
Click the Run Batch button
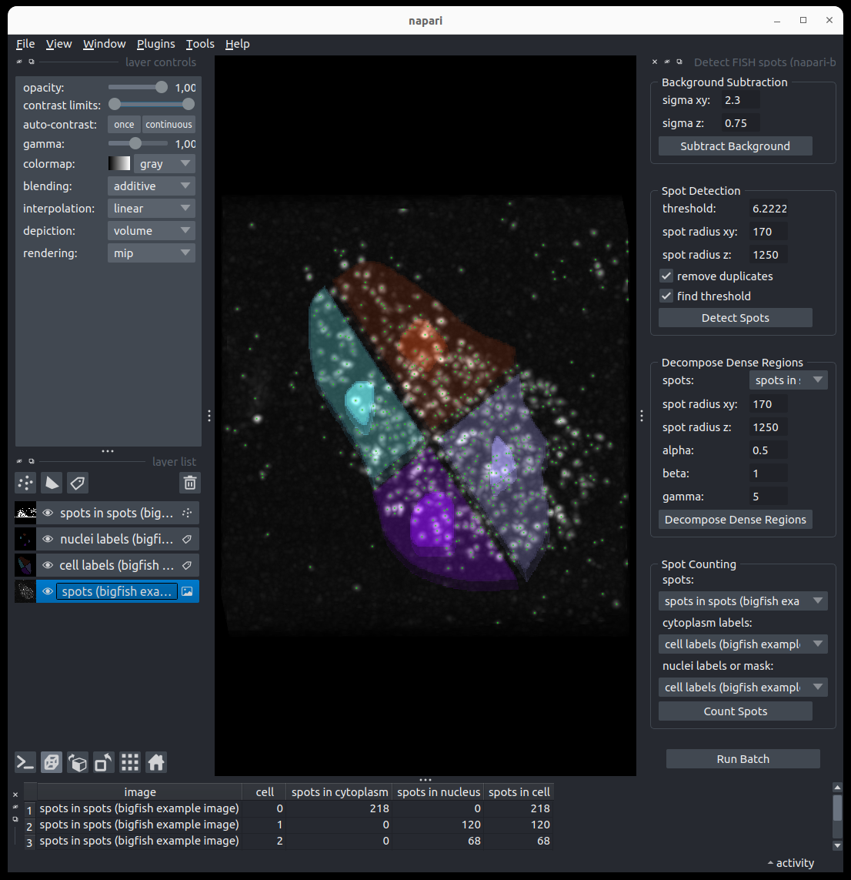[743, 759]
